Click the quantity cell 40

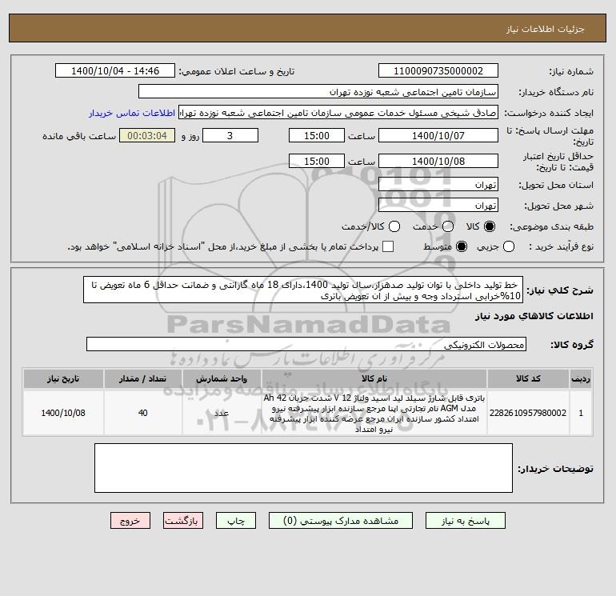142,413
